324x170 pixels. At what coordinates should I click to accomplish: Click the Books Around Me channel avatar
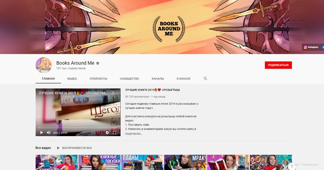[x=44, y=65]
